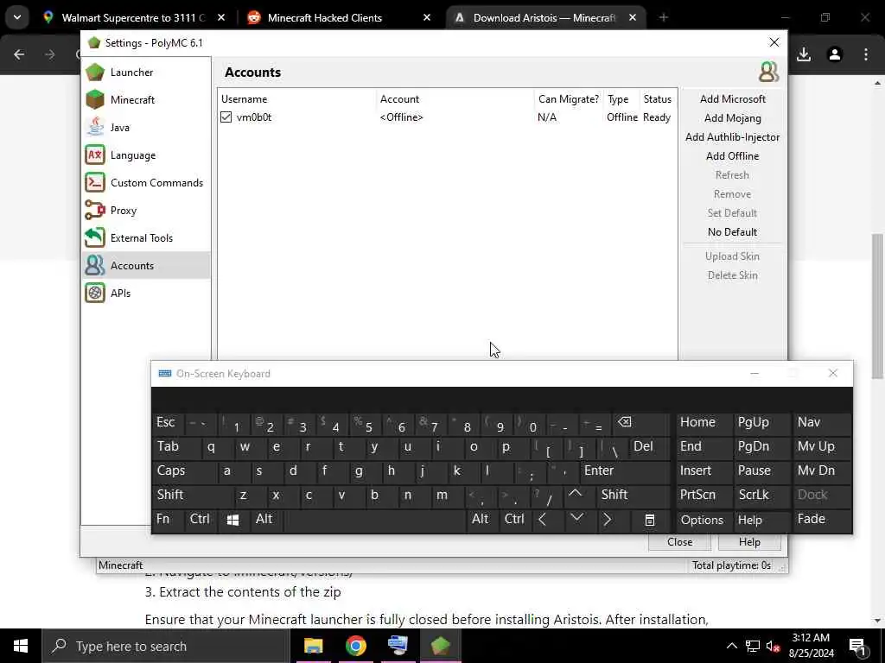Switch to Minecraft Hacked Clients tab
This screenshot has height=663, width=885.
[x=338, y=18]
